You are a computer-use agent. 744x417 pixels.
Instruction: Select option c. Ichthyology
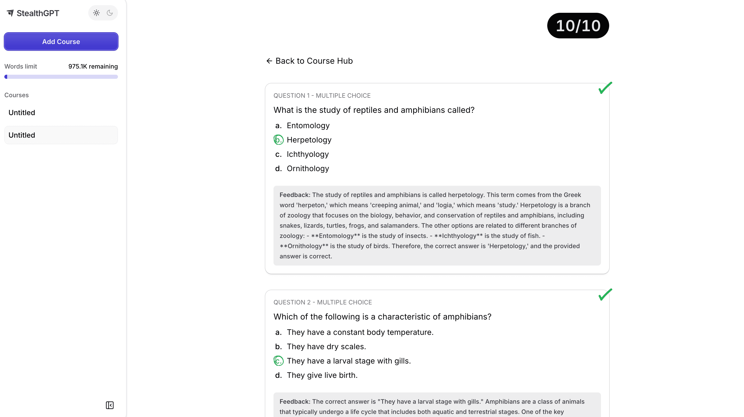tap(308, 154)
